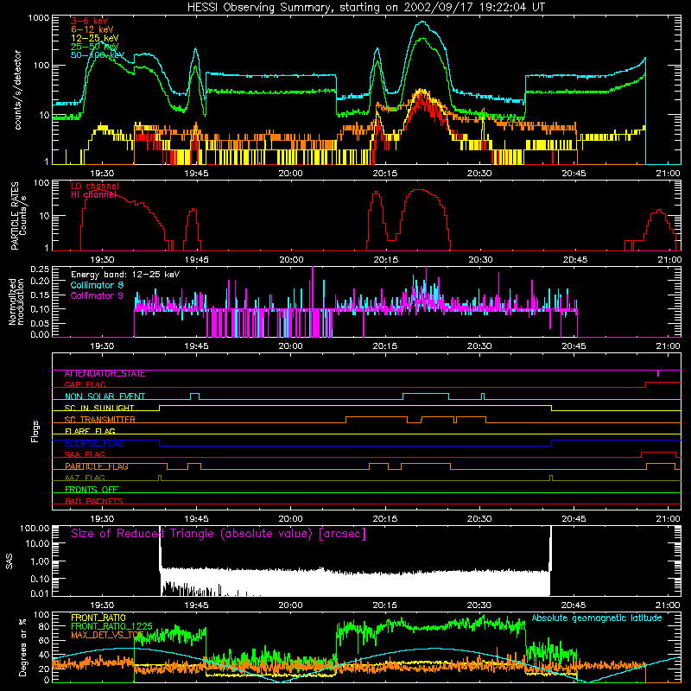Screen dimensions: 691x691
Task: Click the Size of Reduced Triangle title
Action: pos(219,534)
